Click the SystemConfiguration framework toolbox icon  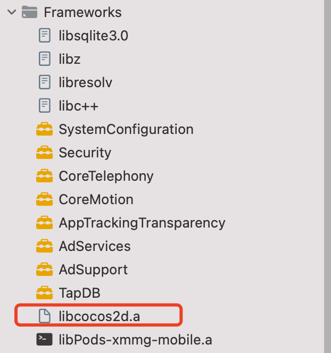pyautogui.click(x=44, y=129)
